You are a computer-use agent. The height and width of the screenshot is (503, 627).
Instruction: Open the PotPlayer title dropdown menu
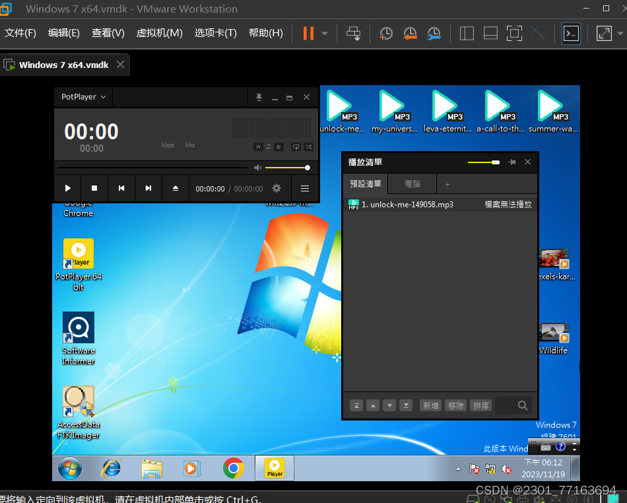tap(84, 97)
